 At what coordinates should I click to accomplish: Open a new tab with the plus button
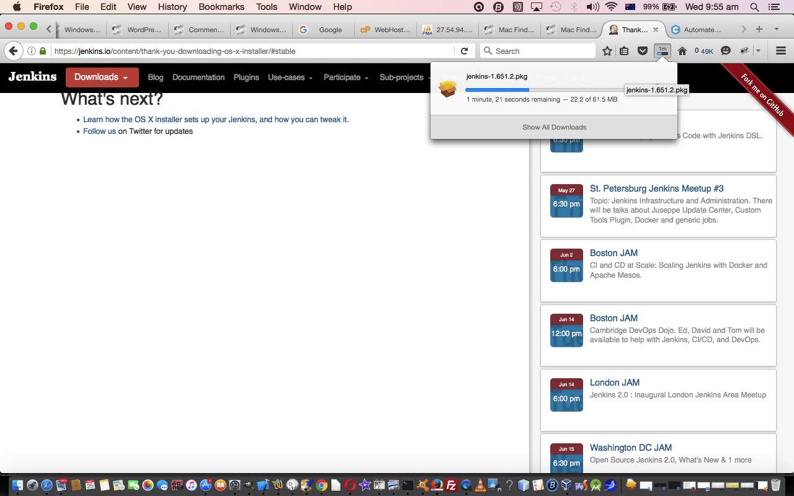tap(759, 29)
